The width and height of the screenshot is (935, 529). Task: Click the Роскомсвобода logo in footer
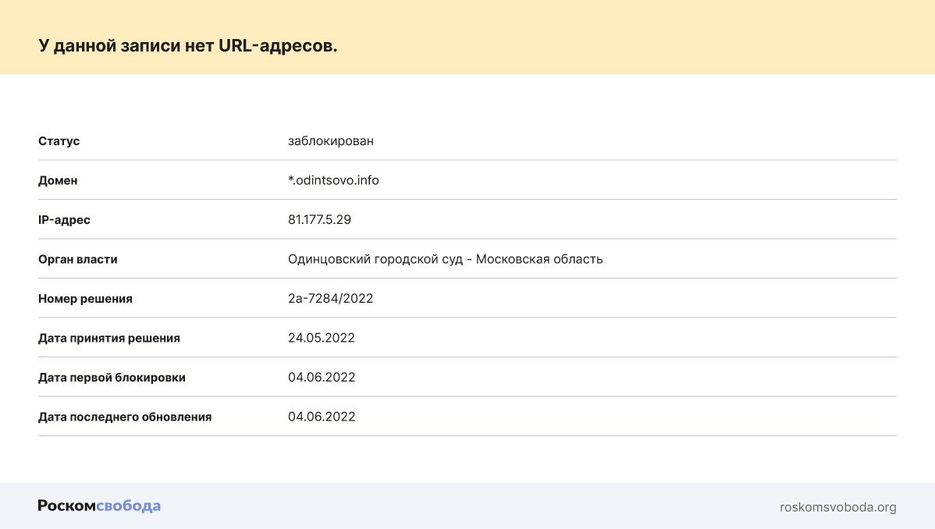click(99, 506)
